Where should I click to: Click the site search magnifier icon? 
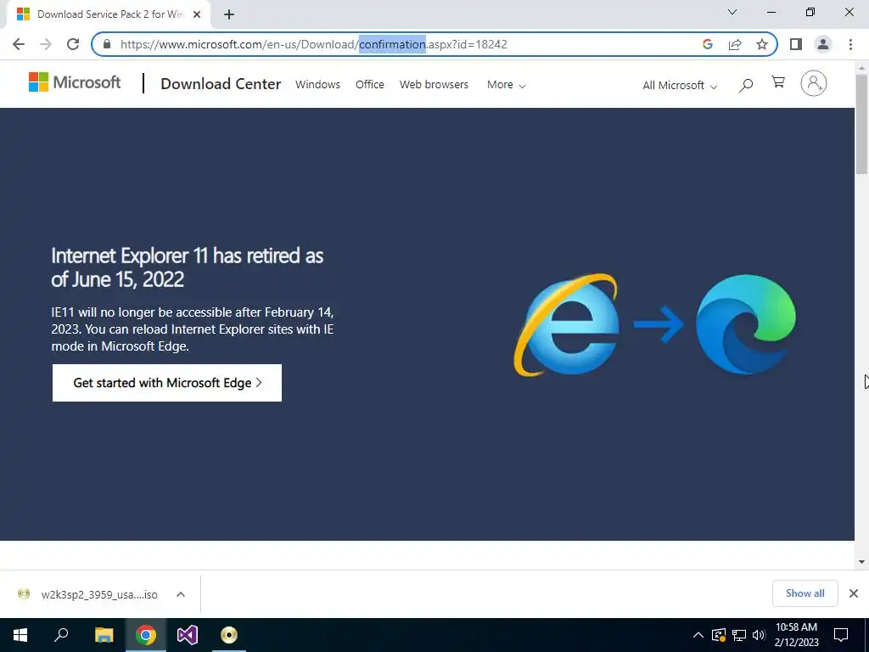(746, 85)
